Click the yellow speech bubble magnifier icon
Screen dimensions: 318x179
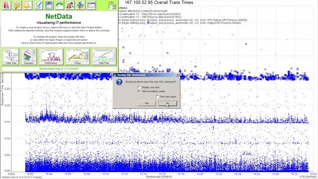(17, 5)
